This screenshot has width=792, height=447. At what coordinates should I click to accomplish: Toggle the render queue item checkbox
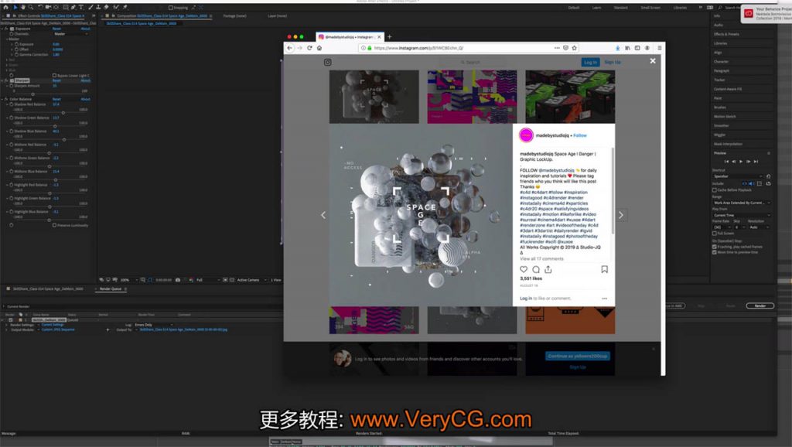tap(11, 319)
